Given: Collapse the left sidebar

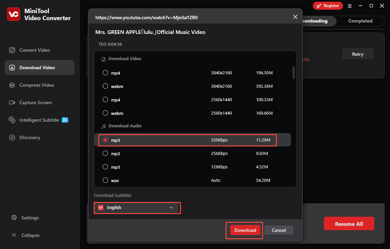Looking at the screenshot, I should pyautogui.click(x=30, y=235).
